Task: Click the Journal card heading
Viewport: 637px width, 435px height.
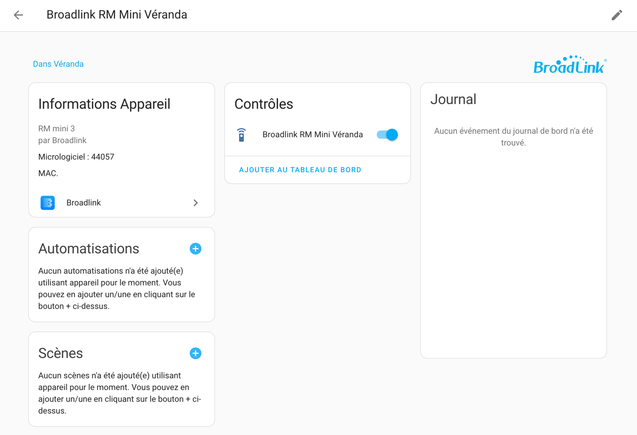Action: [453, 99]
